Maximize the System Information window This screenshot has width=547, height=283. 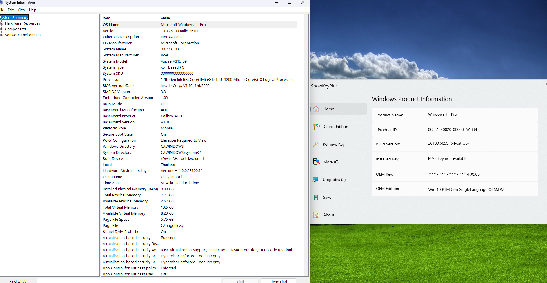click(289, 3)
